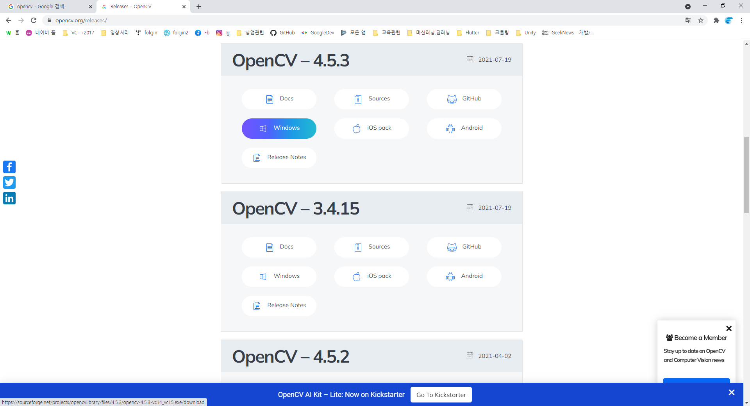Screen dimensions: 750x406
Task: Download Windows build of OpenCV 4.5.3
Action: click(279, 128)
